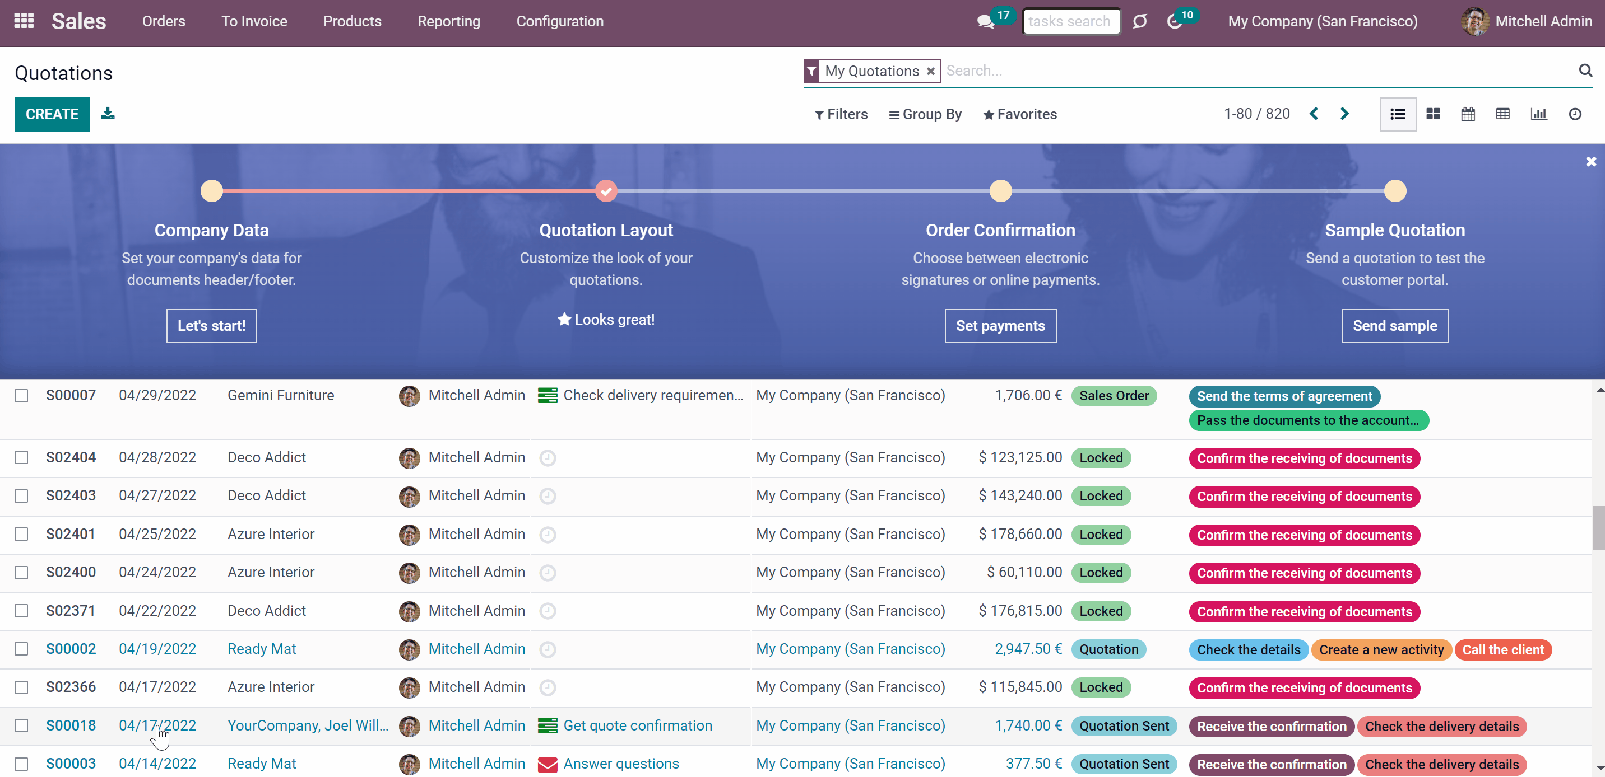Select checkbox for quotation S00007
This screenshot has width=1605, height=777.
(x=21, y=396)
